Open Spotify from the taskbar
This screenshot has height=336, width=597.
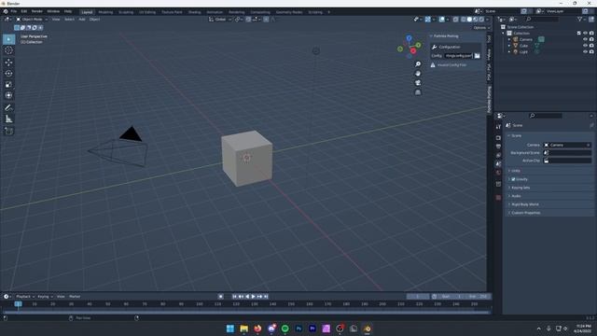(x=285, y=329)
